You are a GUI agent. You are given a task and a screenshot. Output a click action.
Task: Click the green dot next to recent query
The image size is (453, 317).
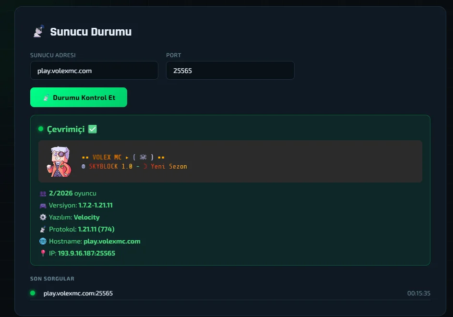pos(33,293)
